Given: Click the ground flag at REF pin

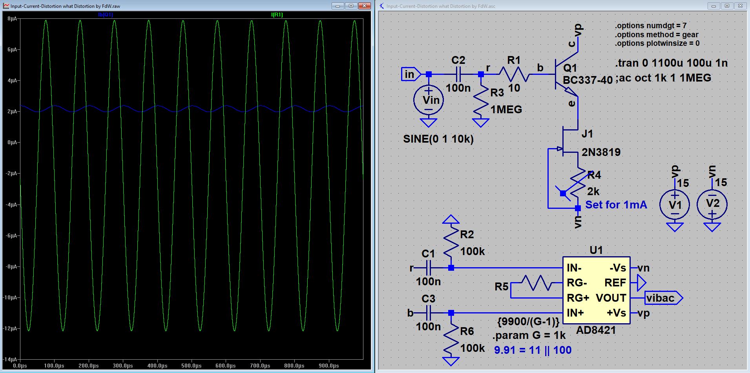Looking at the screenshot, I should pos(641,282).
